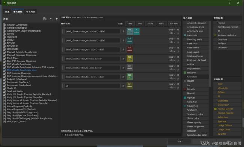Delete the Metallic output map row

(178, 51)
